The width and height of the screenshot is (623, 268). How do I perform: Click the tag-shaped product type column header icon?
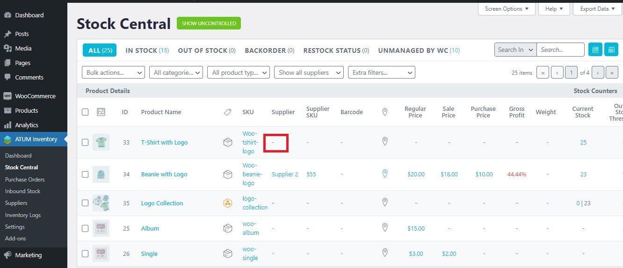228,112
